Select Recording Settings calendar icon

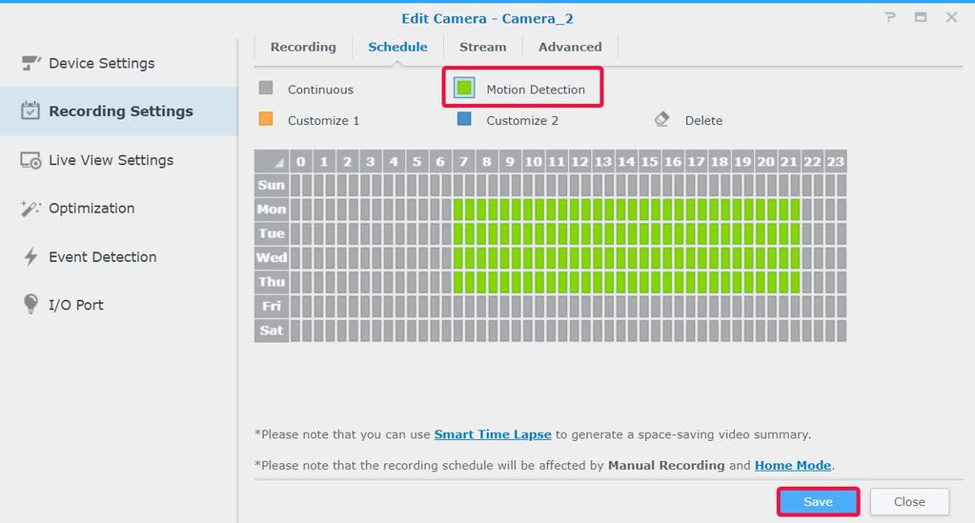click(30, 111)
